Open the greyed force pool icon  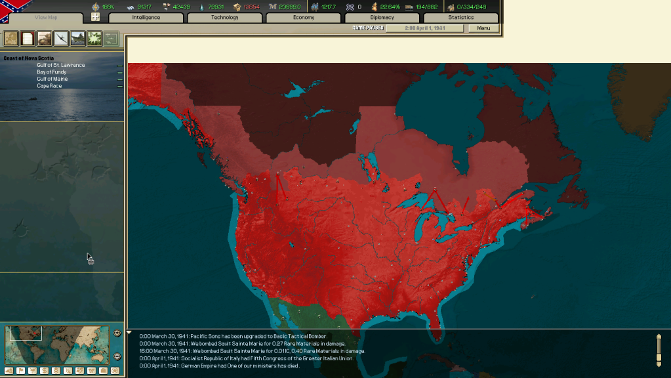(112, 39)
